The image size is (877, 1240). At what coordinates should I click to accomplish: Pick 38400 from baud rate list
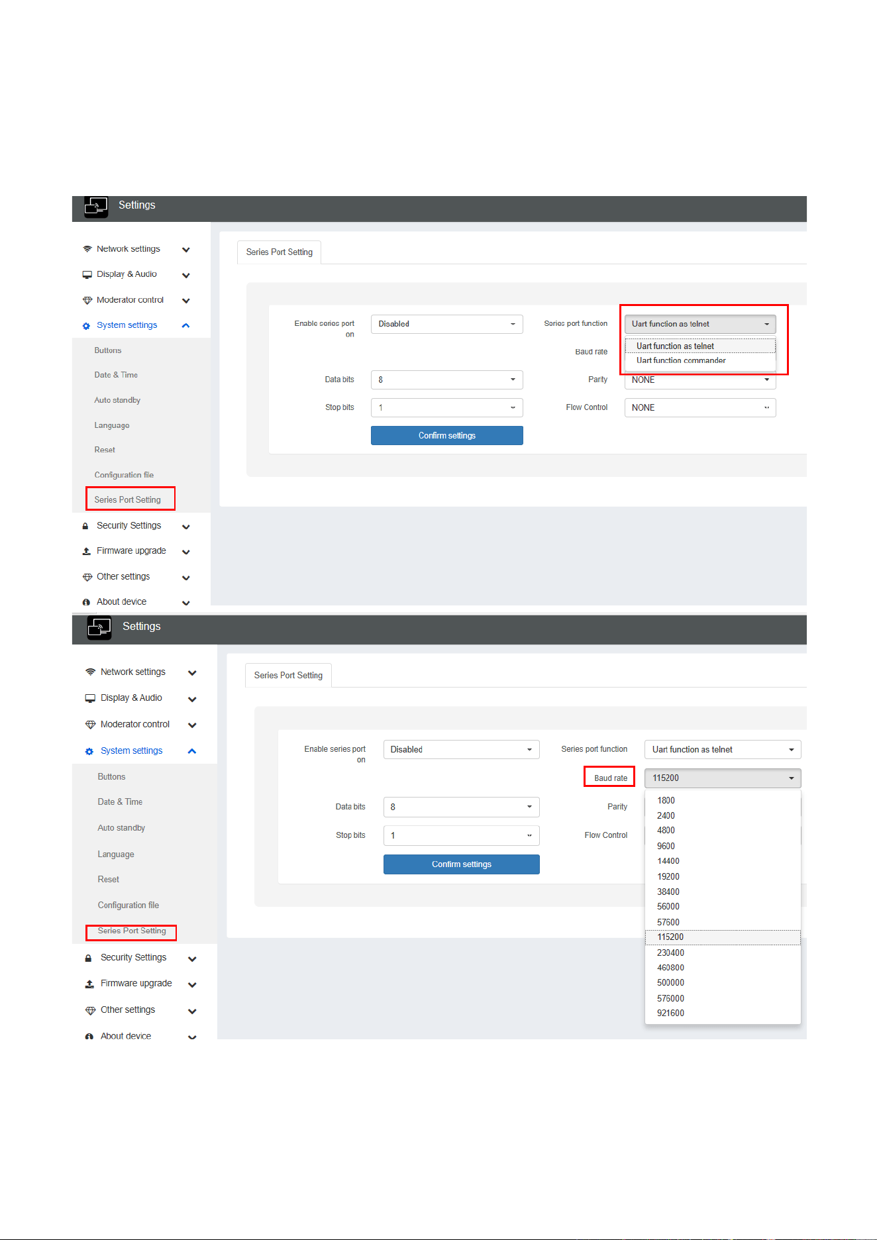click(723, 892)
